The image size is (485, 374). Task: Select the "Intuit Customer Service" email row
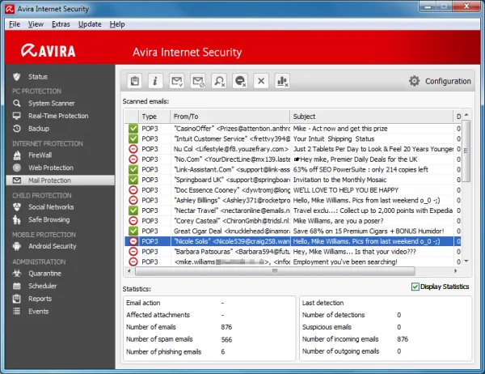(x=293, y=138)
